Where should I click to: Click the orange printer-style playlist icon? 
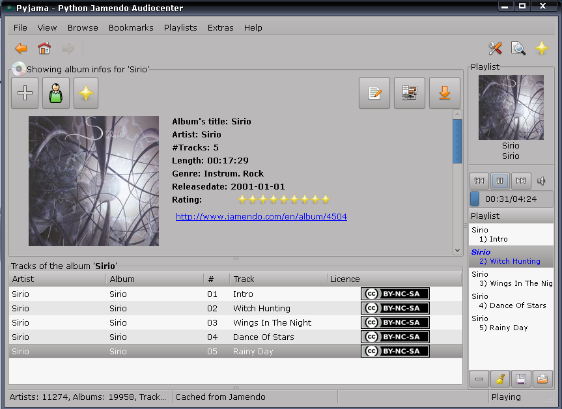(542, 379)
